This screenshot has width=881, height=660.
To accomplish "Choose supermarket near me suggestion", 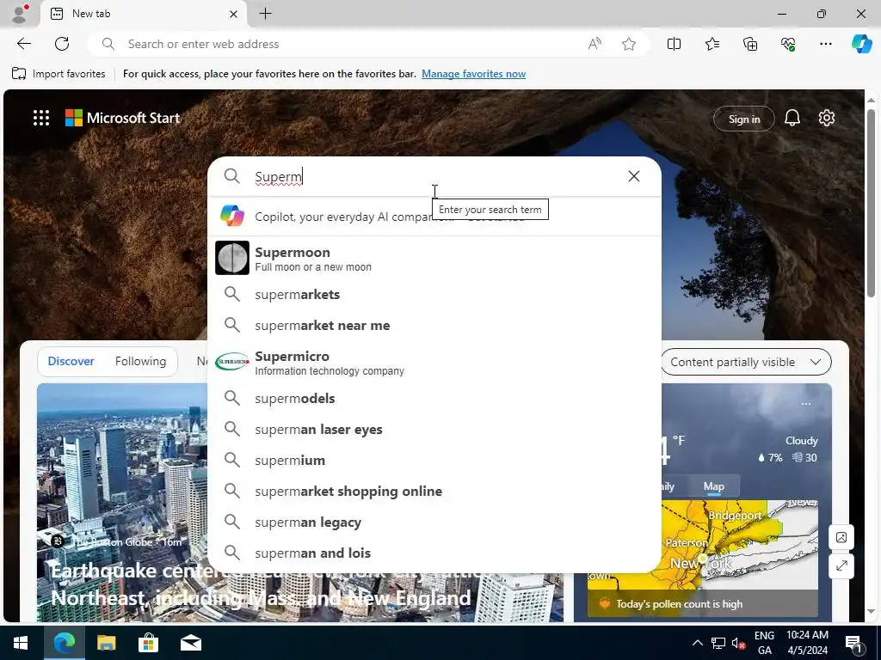I will pyautogui.click(x=434, y=325).
